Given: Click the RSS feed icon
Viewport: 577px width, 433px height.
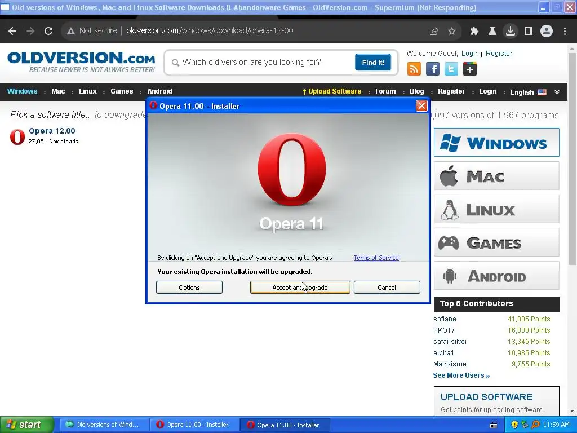Looking at the screenshot, I should tap(414, 69).
